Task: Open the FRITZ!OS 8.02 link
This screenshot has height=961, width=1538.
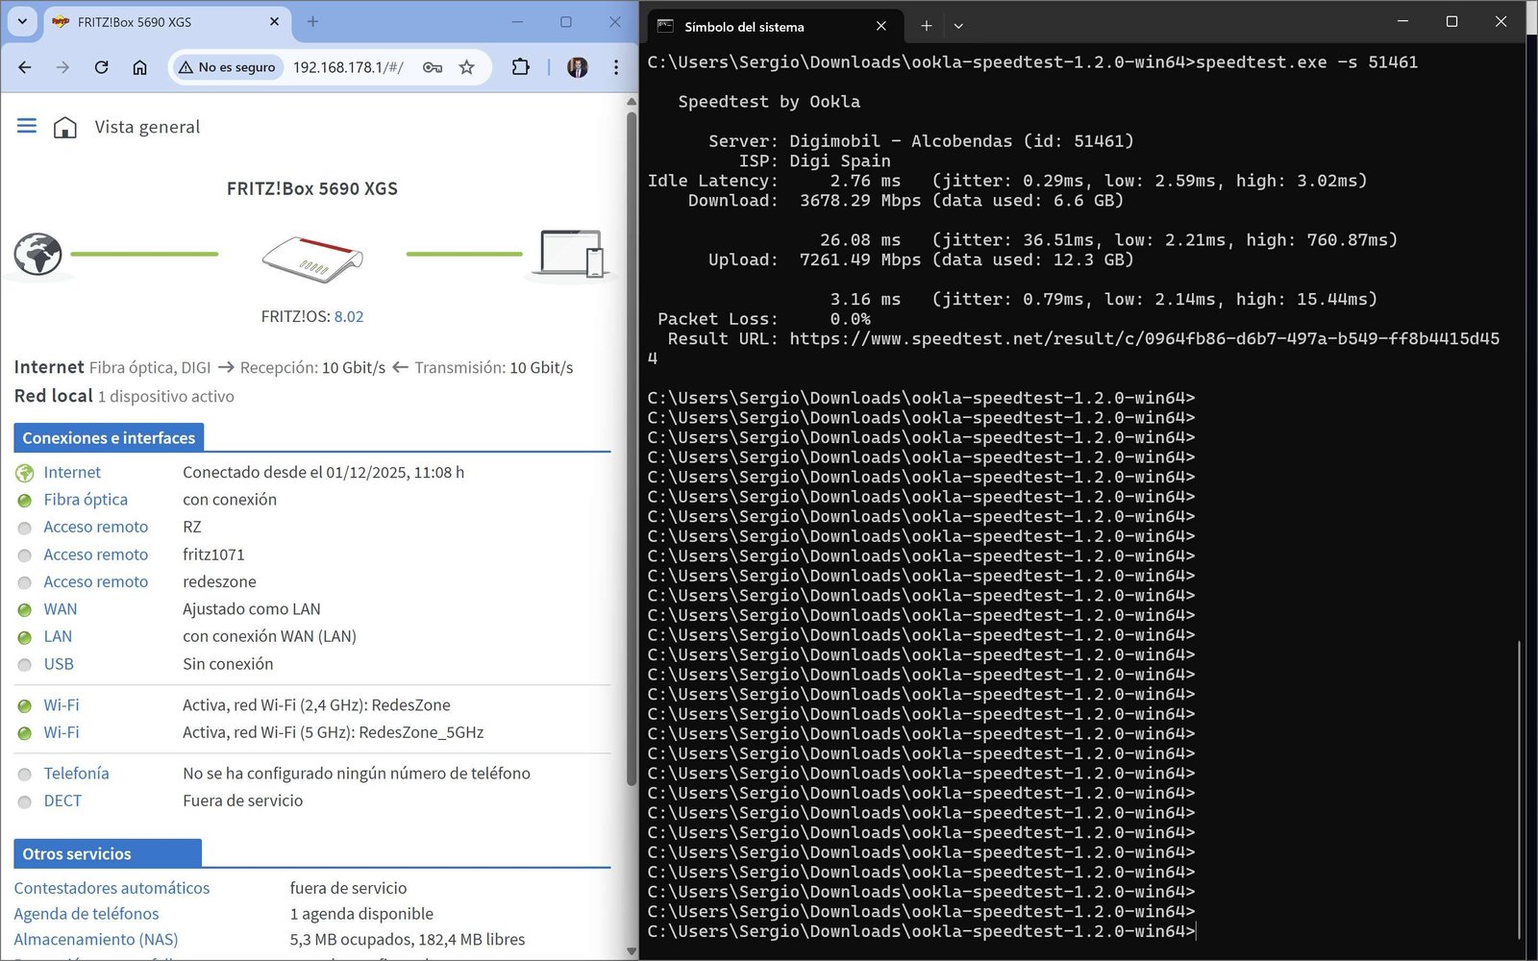Action: coord(349,315)
